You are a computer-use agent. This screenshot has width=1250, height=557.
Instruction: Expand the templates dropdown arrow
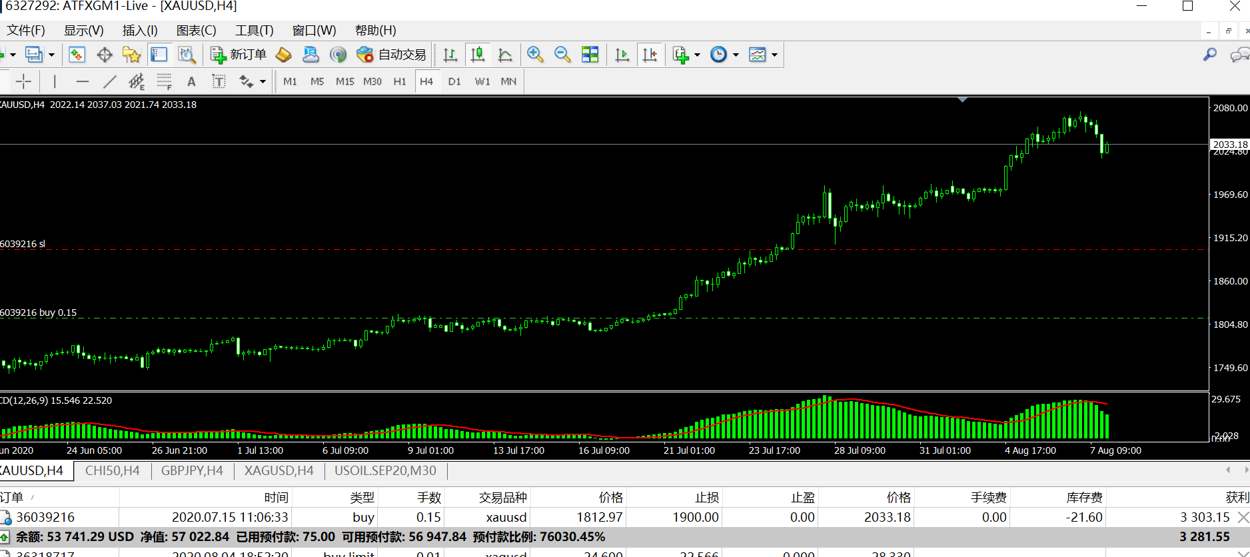tap(774, 55)
